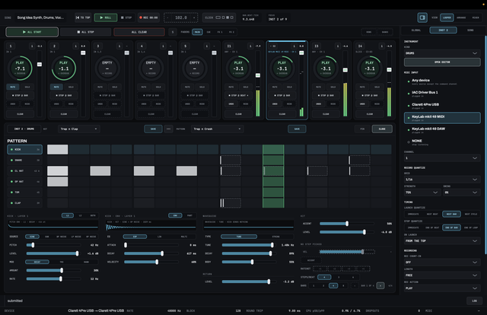Click Stop @ Bar on track 1
The width and height of the screenshot is (487, 315).
20,95
